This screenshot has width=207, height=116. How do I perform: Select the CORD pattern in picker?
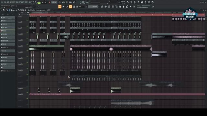tap(8, 17)
